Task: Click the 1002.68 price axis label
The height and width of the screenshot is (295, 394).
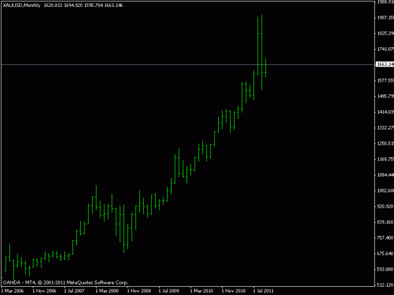Action: click(x=385, y=191)
